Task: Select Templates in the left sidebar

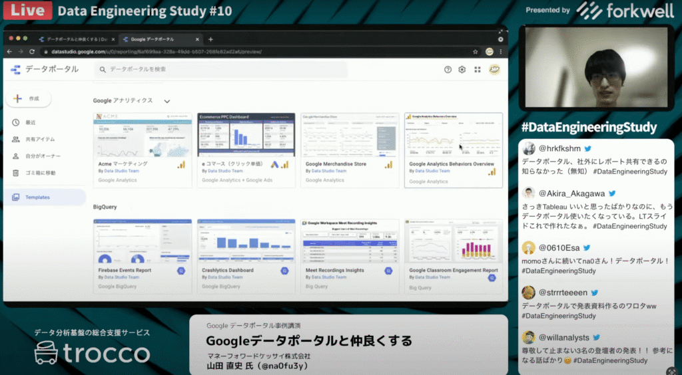Action: coord(37,197)
